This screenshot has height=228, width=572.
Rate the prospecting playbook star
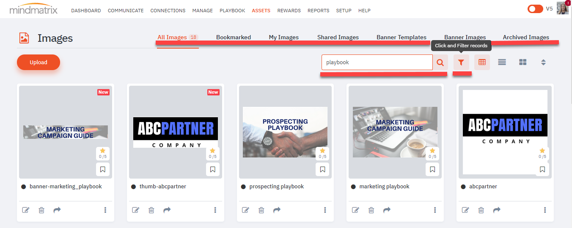pos(322,151)
